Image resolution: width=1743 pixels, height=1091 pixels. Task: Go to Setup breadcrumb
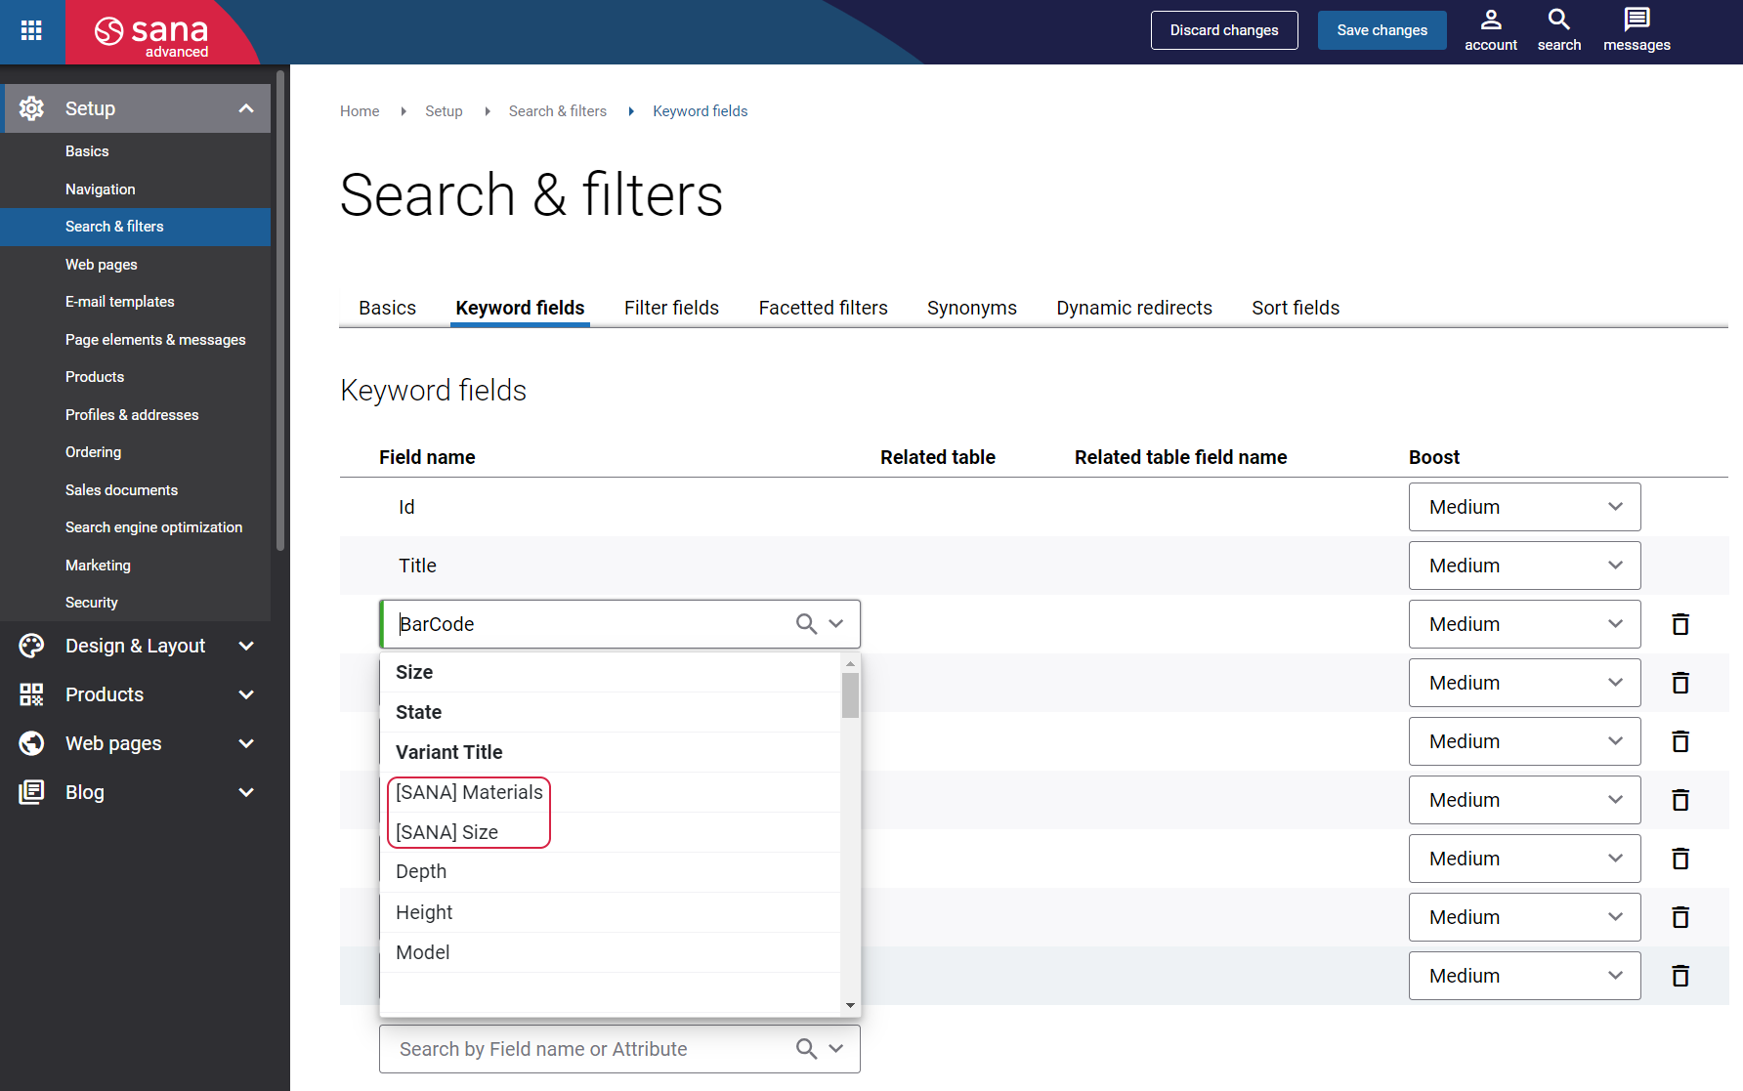(x=444, y=111)
